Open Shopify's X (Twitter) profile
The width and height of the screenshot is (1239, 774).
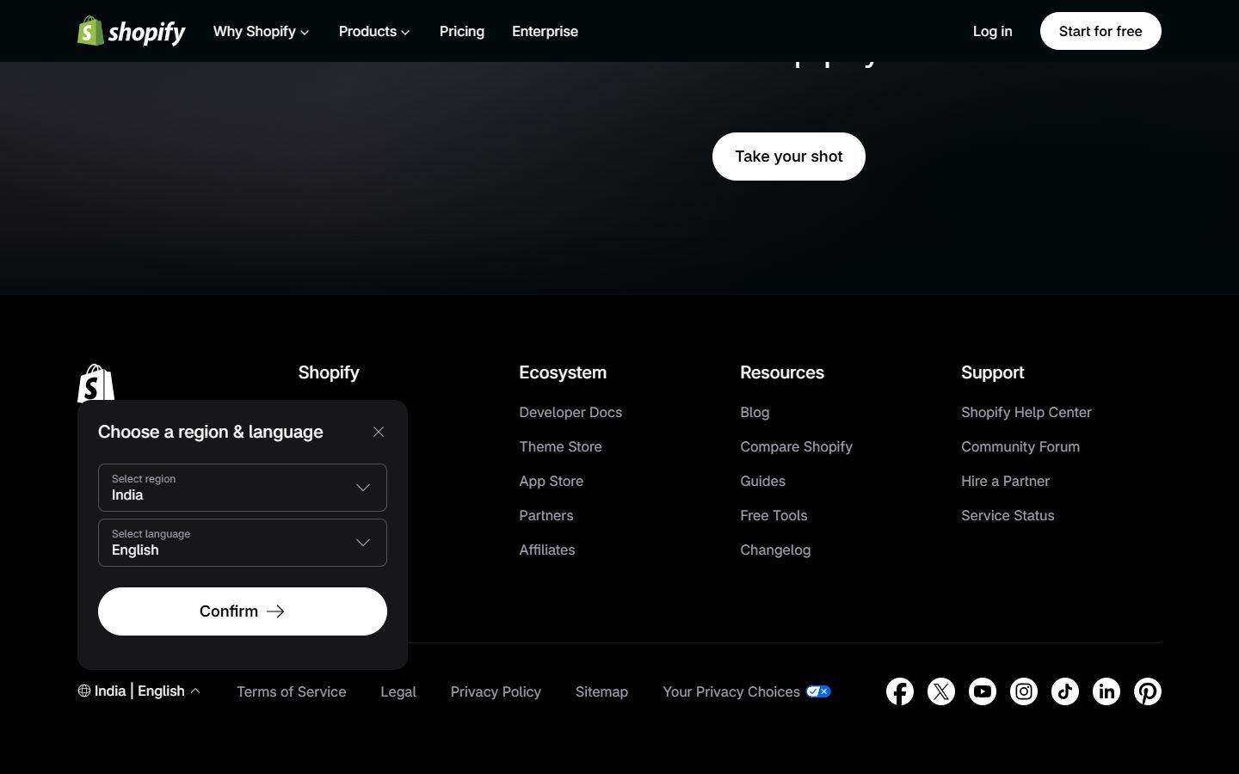941,691
